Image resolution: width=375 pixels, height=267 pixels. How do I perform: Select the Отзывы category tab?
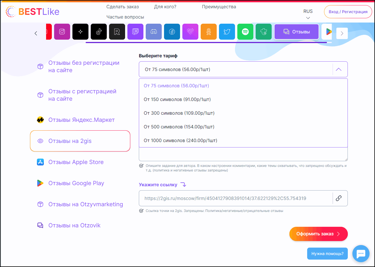(x=297, y=32)
